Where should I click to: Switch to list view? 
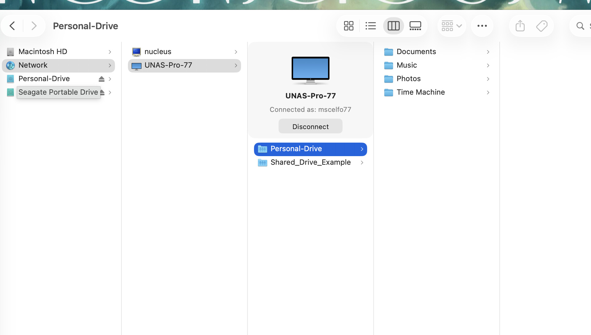(371, 26)
